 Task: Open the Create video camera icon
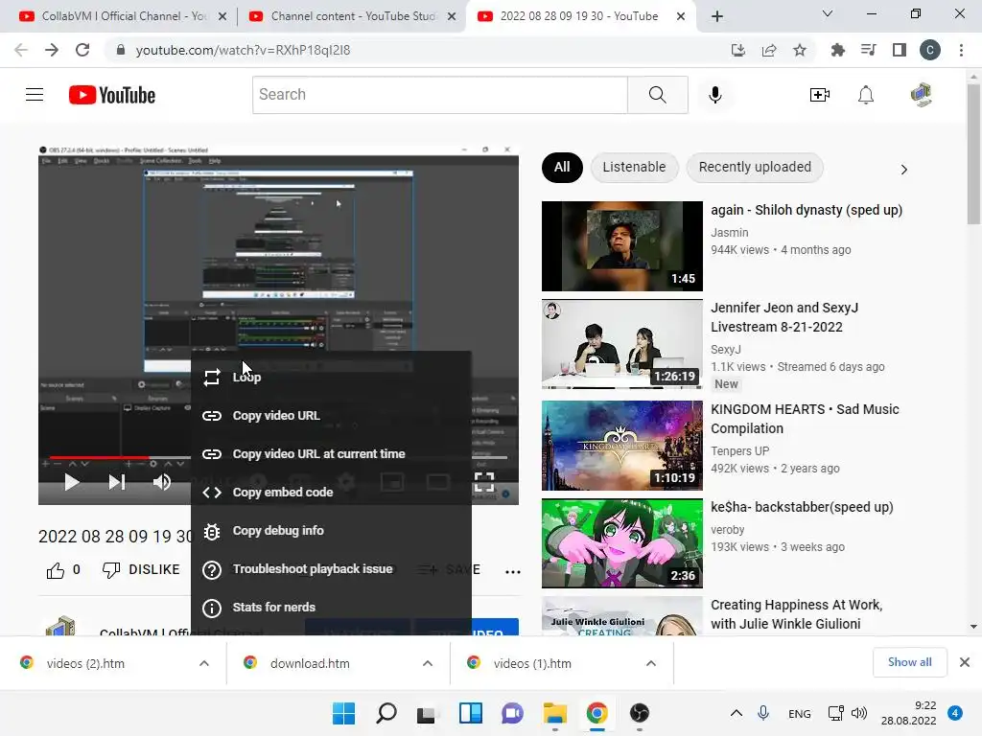tap(819, 95)
